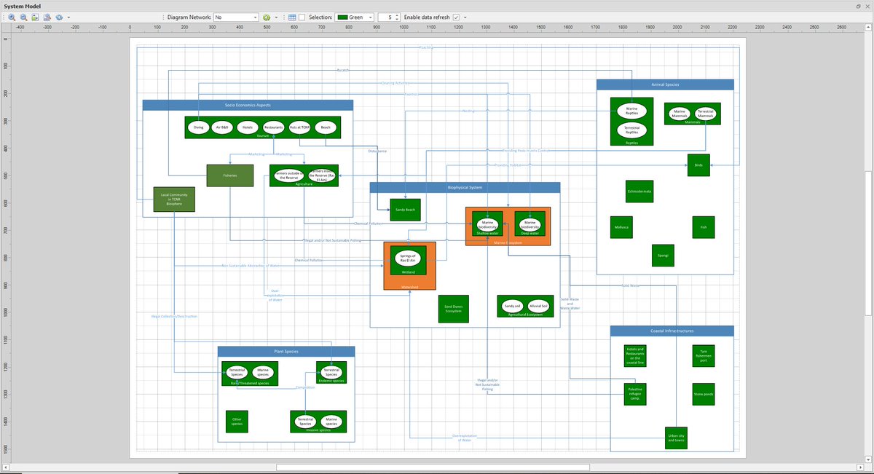The width and height of the screenshot is (874, 474).
Task: Click the Biophysical System header
Action: click(x=465, y=187)
